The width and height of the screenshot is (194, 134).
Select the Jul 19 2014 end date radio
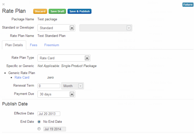[x=39, y=129]
